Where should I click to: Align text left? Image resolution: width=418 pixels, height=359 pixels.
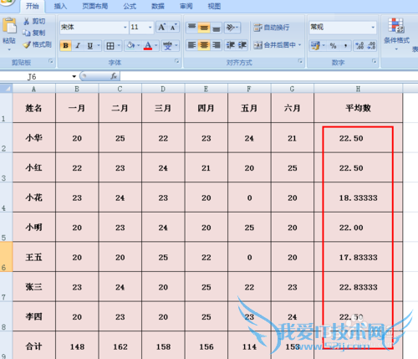tap(191, 45)
